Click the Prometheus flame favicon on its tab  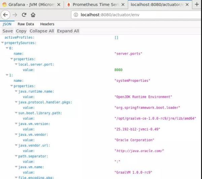(x=69, y=5)
